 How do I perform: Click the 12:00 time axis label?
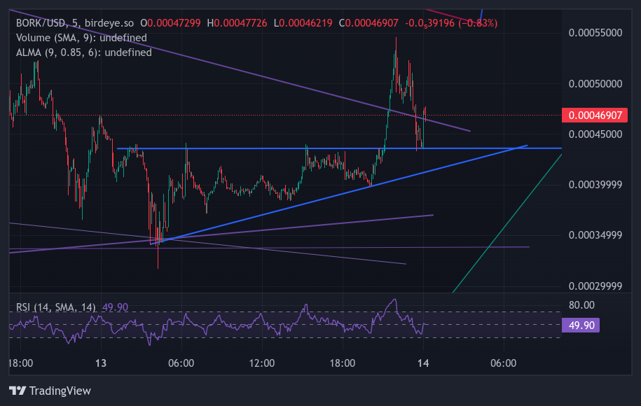[261, 363]
